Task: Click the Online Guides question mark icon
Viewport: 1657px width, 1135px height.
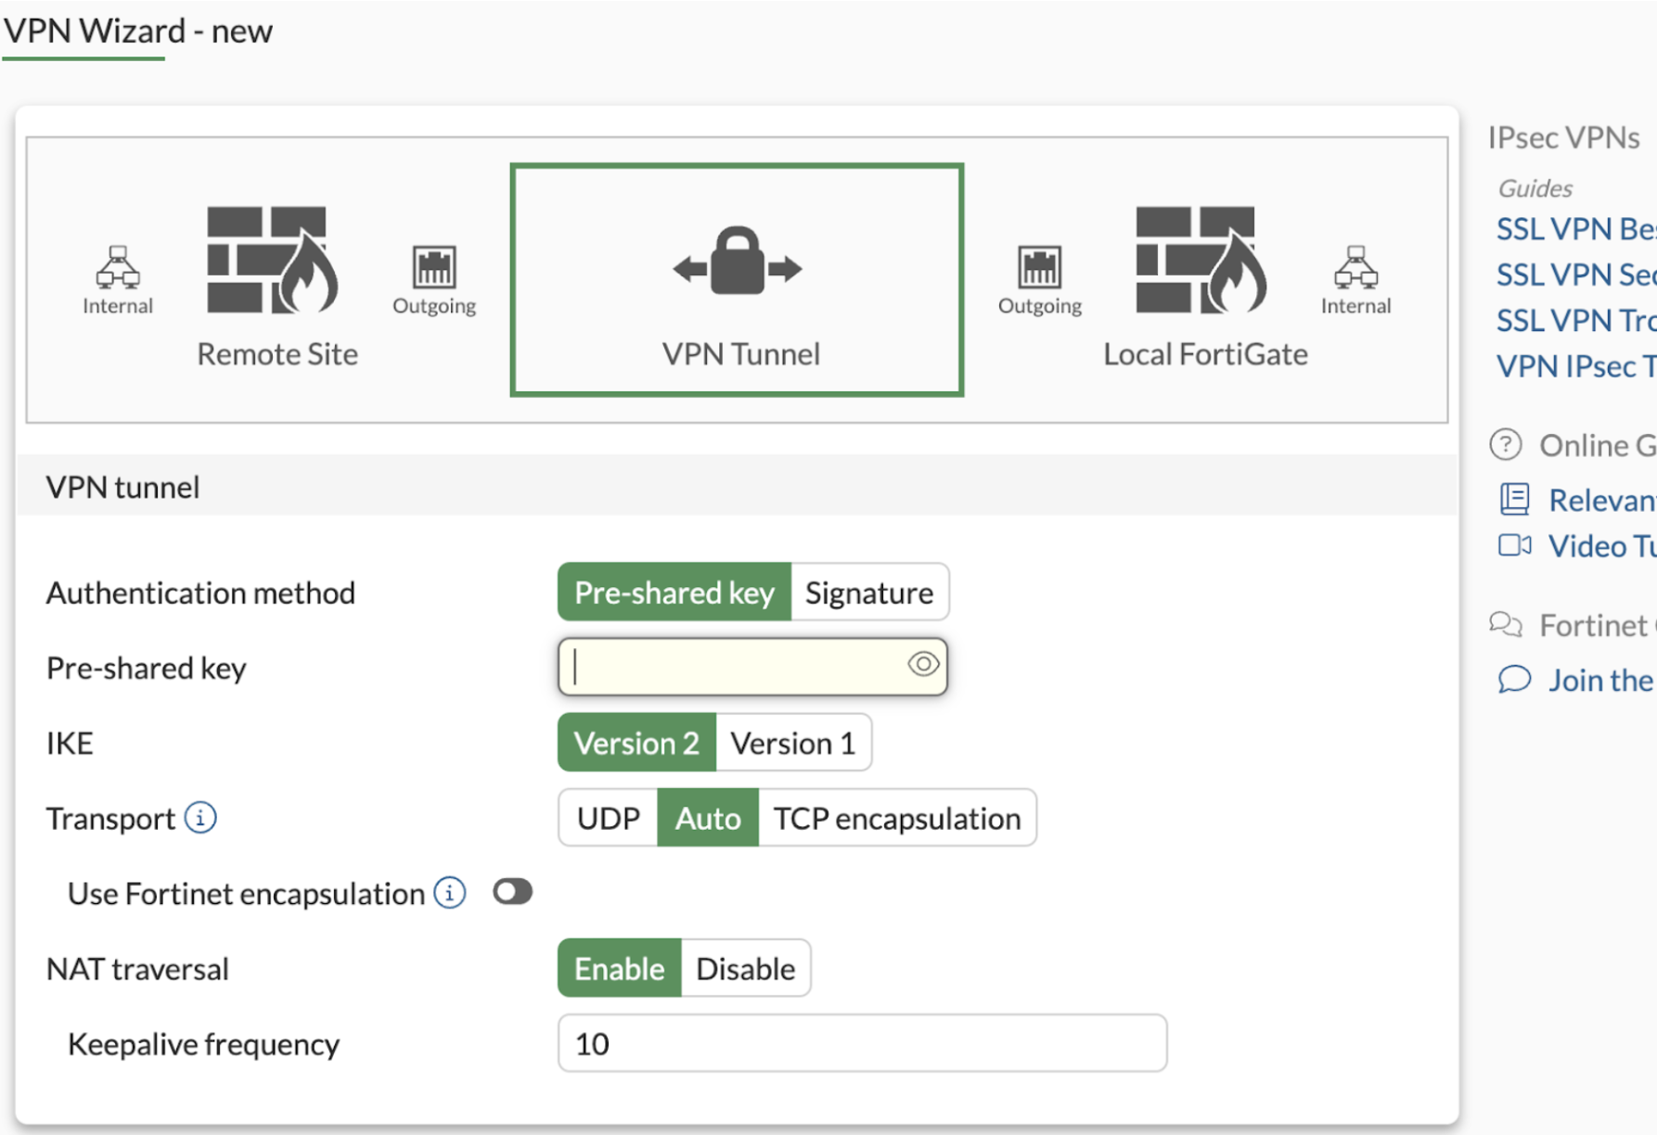Action: [1508, 445]
